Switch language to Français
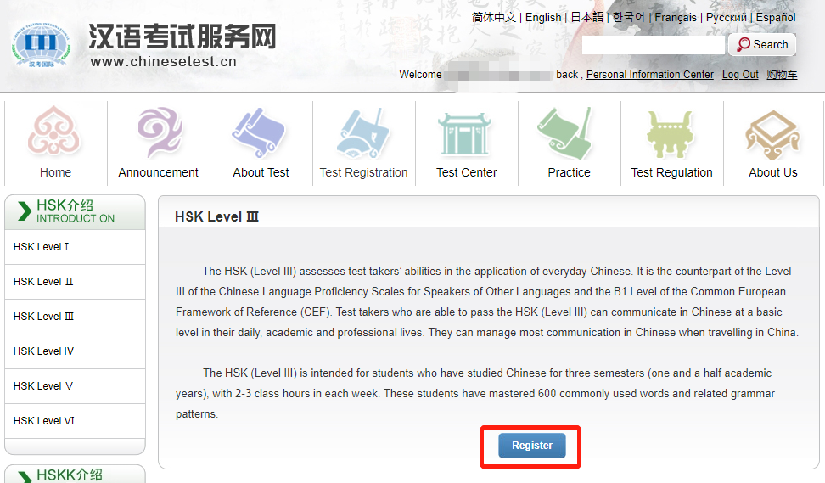 [x=676, y=17]
